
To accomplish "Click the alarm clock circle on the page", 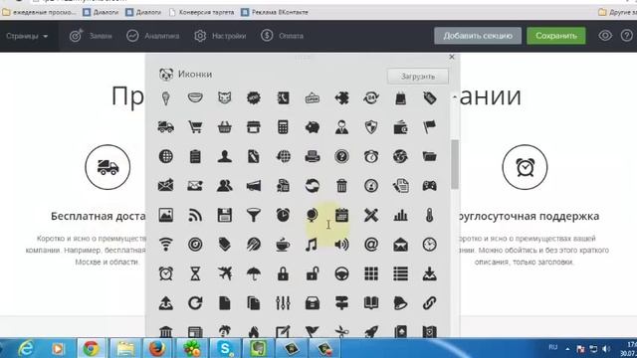I will click(525, 167).
